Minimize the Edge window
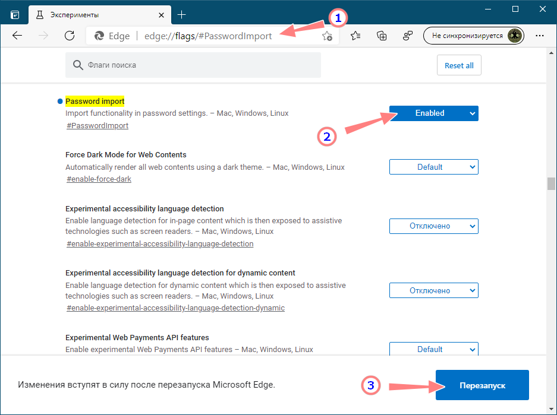This screenshot has height=415, width=557. click(x=488, y=9)
